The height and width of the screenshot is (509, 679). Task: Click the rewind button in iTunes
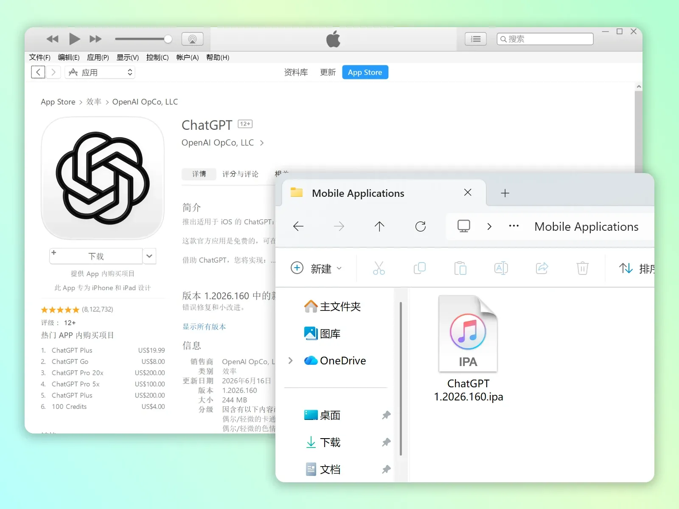point(53,39)
